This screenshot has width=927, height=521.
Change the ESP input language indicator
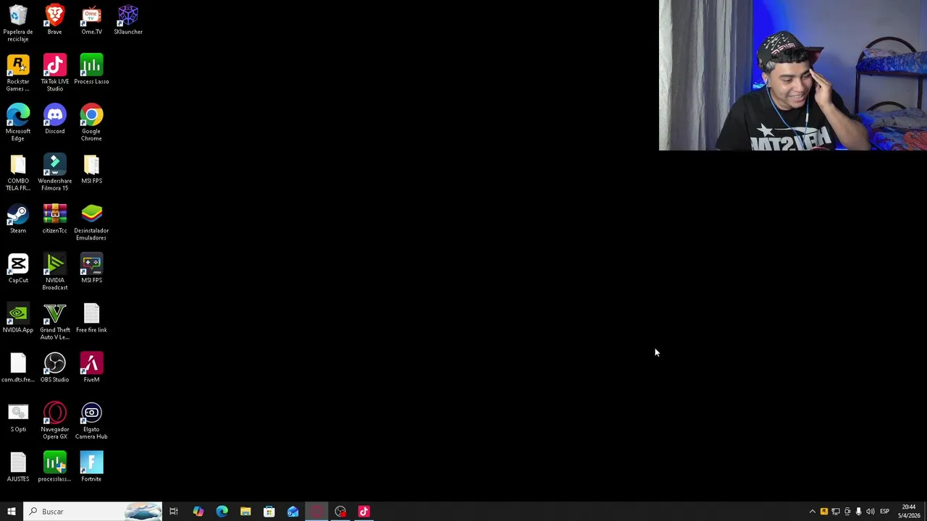point(884,512)
